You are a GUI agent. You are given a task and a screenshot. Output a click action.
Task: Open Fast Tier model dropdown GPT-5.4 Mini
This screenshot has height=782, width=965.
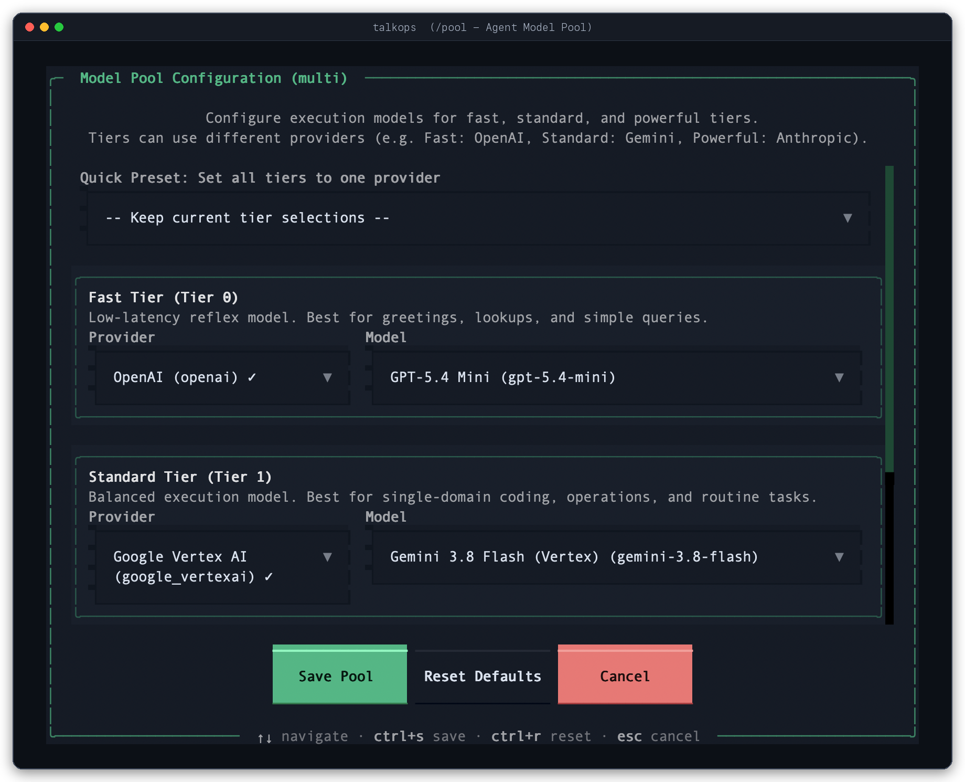617,378
